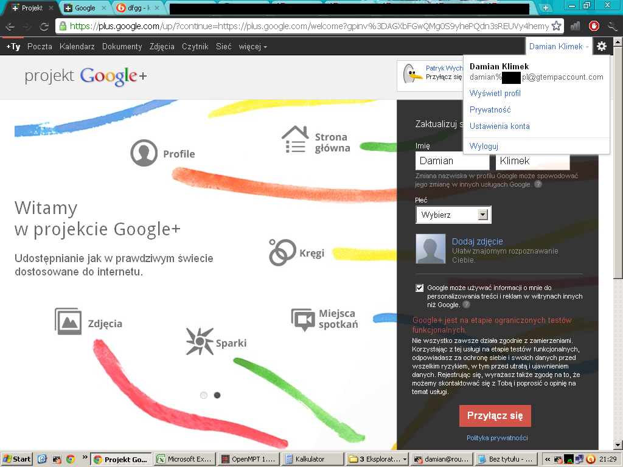Open the Płeć Wybierz dropdown
Screen dimensions: 623x467
tap(453, 215)
